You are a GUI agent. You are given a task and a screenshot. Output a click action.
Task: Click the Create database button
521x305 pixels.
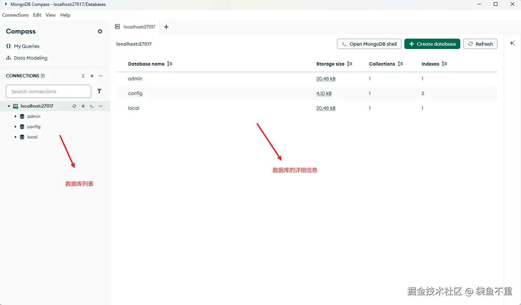432,44
